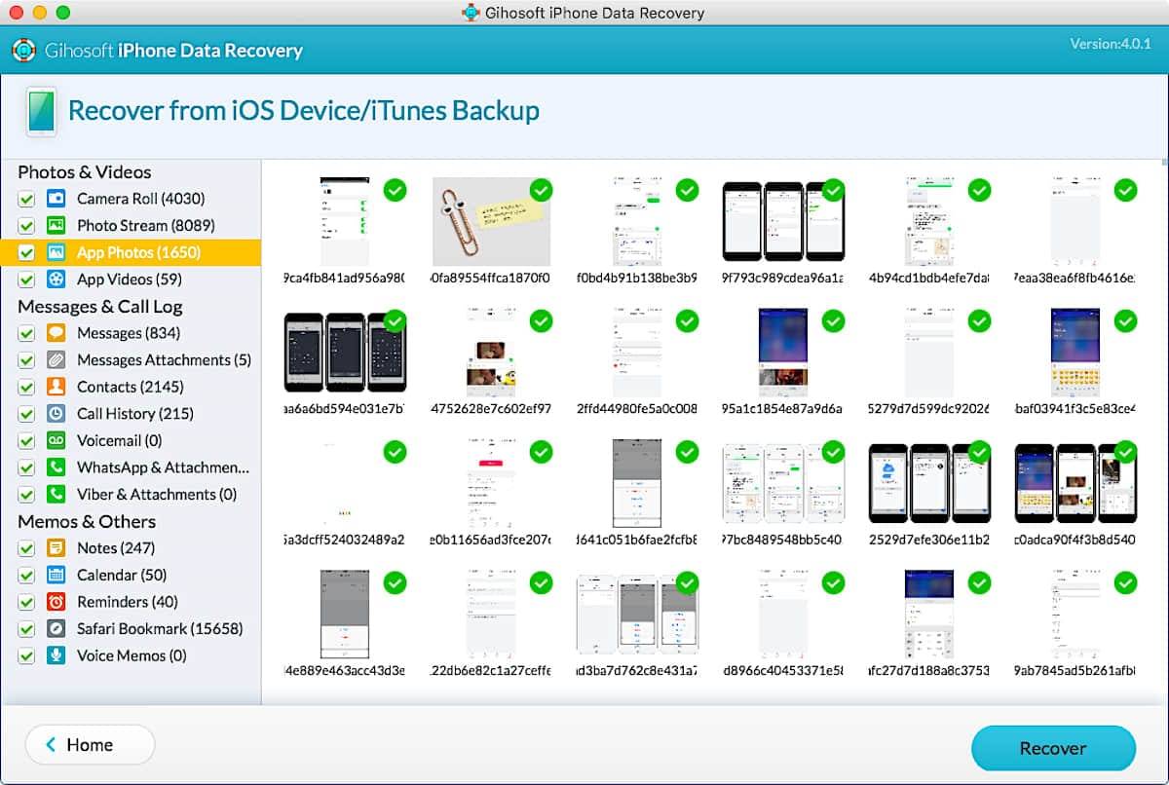The image size is (1169, 785).
Task: Click the Photo Stream picture icon
Action: pyautogui.click(x=56, y=225)
